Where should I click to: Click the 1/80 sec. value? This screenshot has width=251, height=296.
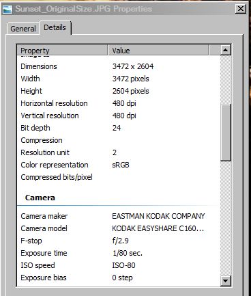(x=128, y=253)
